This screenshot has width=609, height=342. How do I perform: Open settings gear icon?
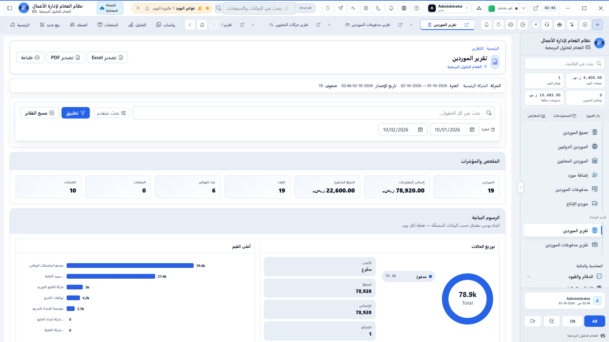coord(366,8)
